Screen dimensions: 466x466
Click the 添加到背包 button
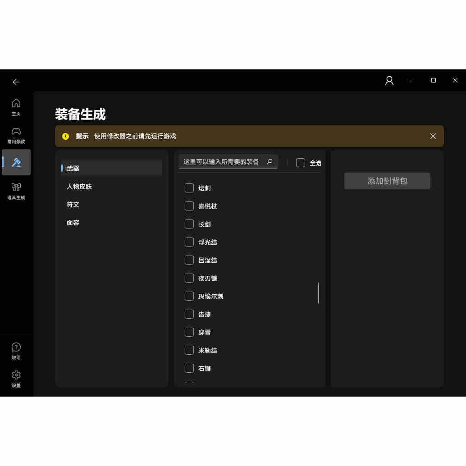click(x=387, y=181)
